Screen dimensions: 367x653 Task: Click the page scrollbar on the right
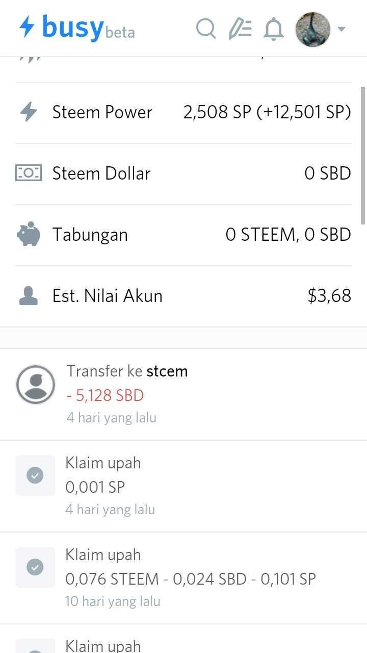363,156
